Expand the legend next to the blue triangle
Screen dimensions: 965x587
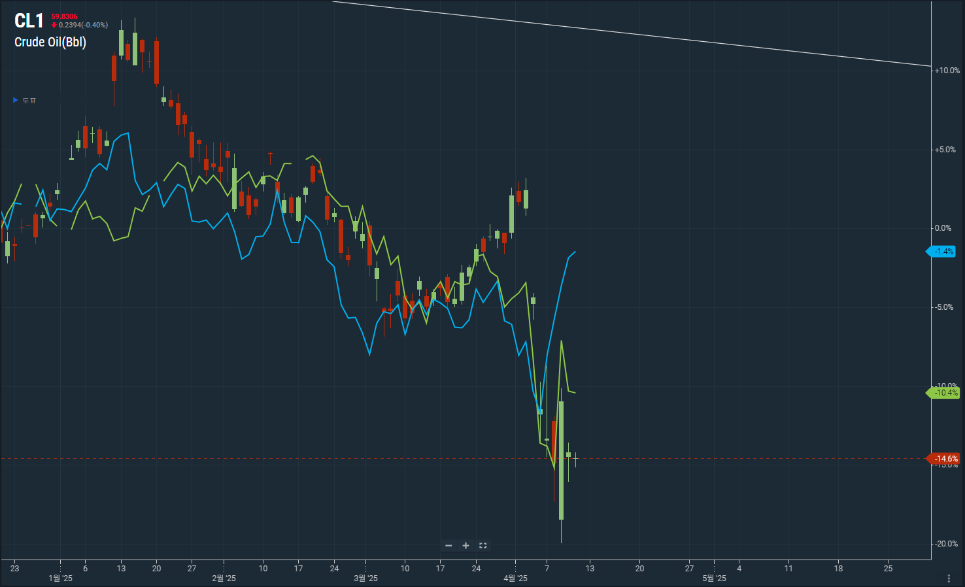coord(29,101)
